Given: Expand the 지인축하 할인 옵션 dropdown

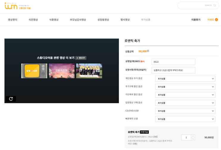Looking at the screenshot, I should point(185,95).
